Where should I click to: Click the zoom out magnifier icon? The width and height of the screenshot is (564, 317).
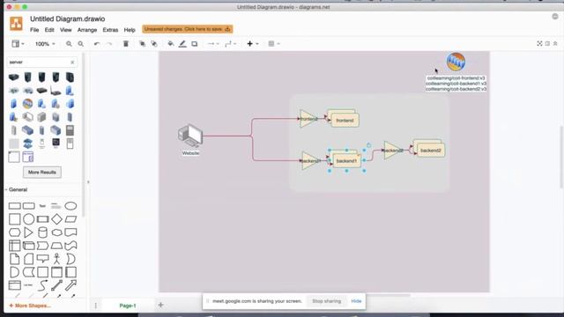[80, 44]
